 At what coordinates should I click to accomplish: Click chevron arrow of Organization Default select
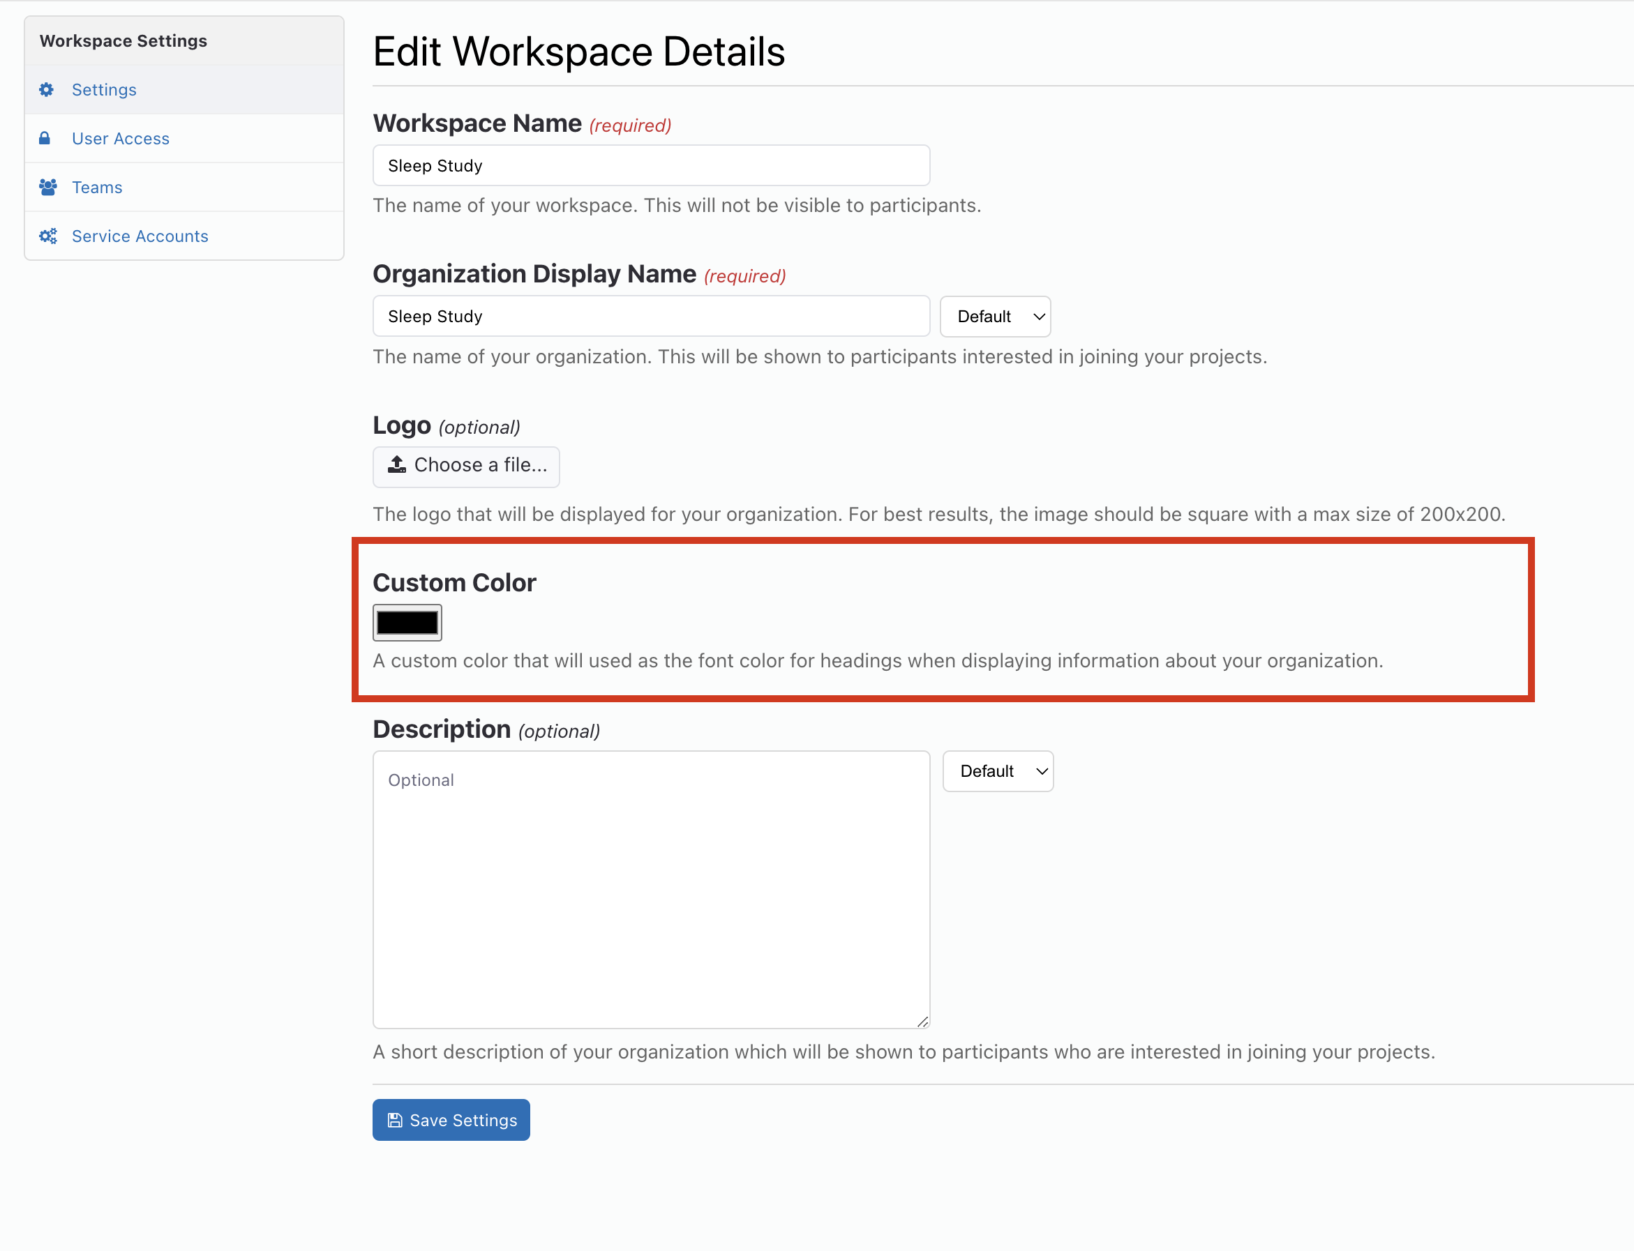point(1039,317)
